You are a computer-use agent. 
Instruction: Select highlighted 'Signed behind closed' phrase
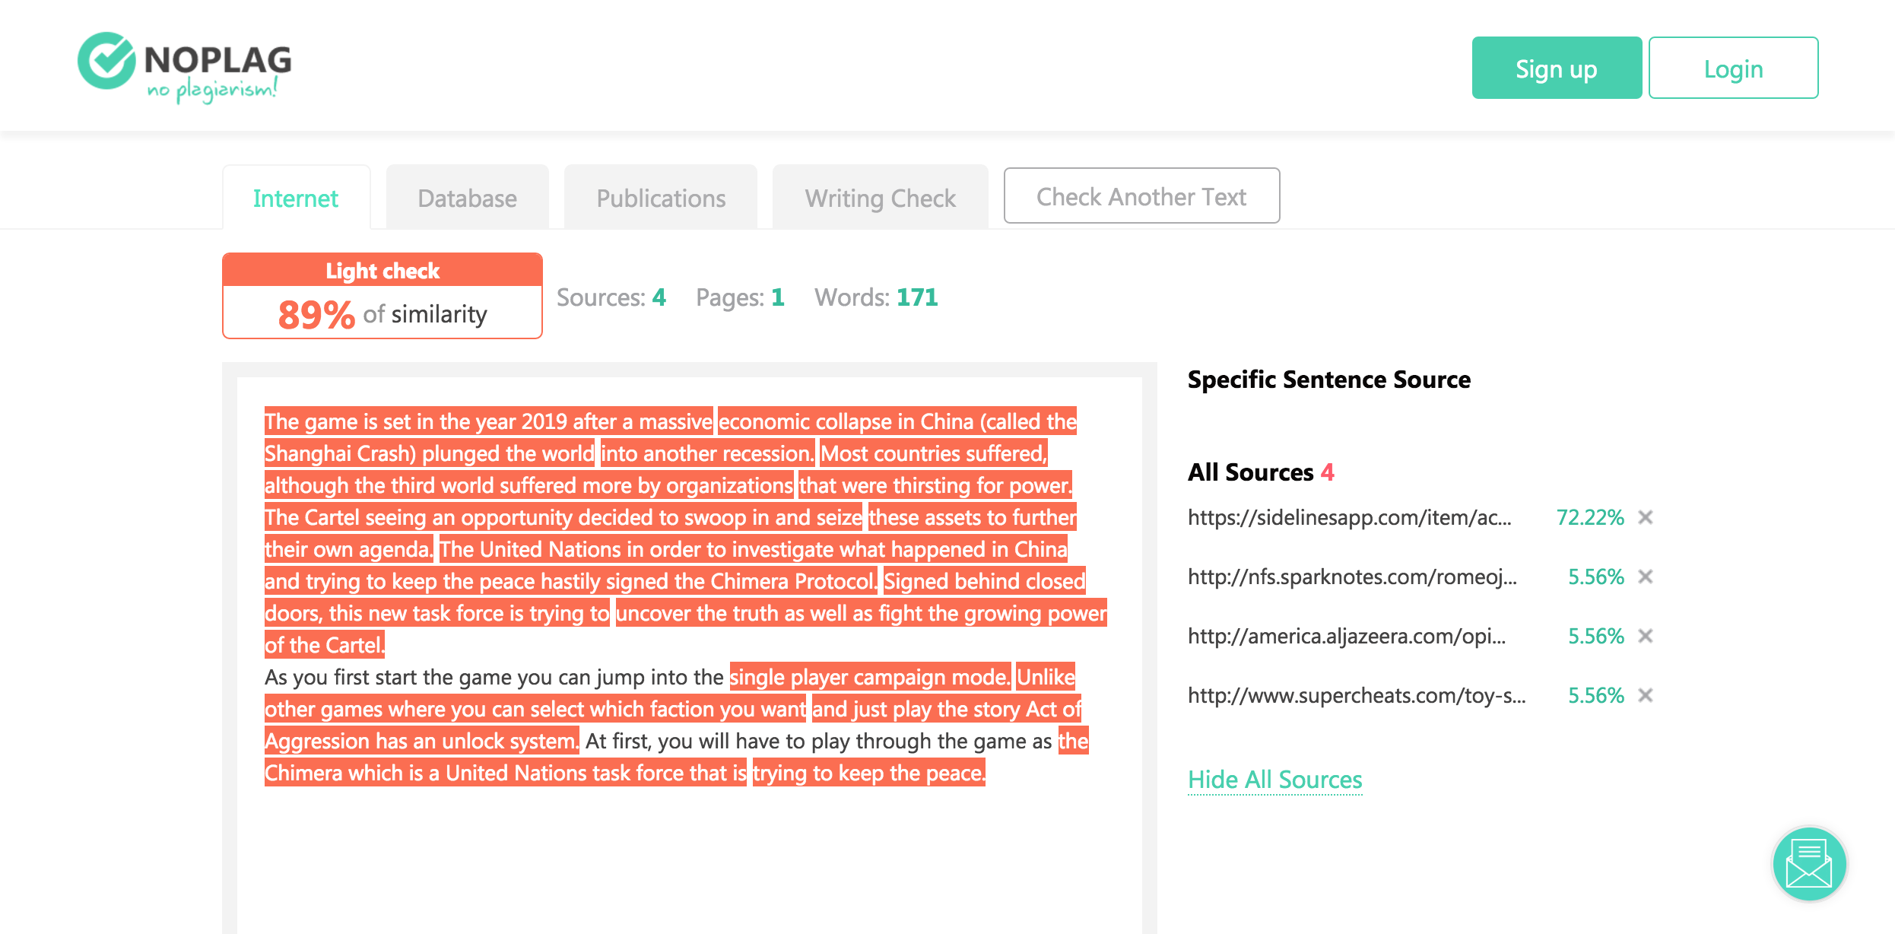[x=984, y=581]
